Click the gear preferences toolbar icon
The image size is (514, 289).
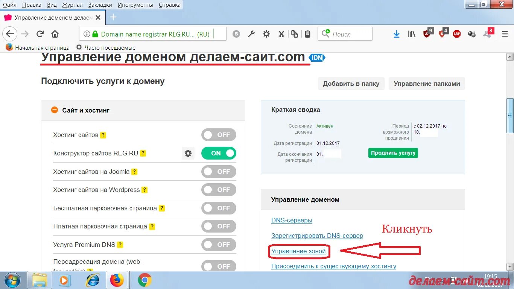coord(266,34)
